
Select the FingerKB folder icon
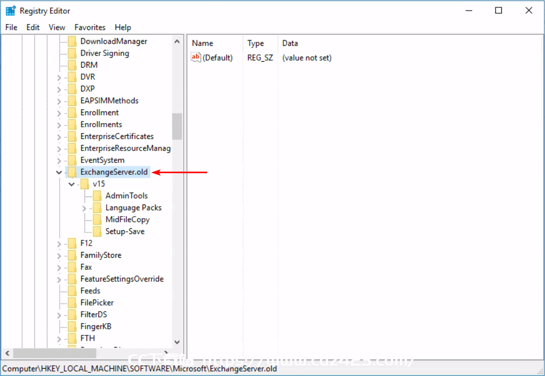[x=72, y=326]
